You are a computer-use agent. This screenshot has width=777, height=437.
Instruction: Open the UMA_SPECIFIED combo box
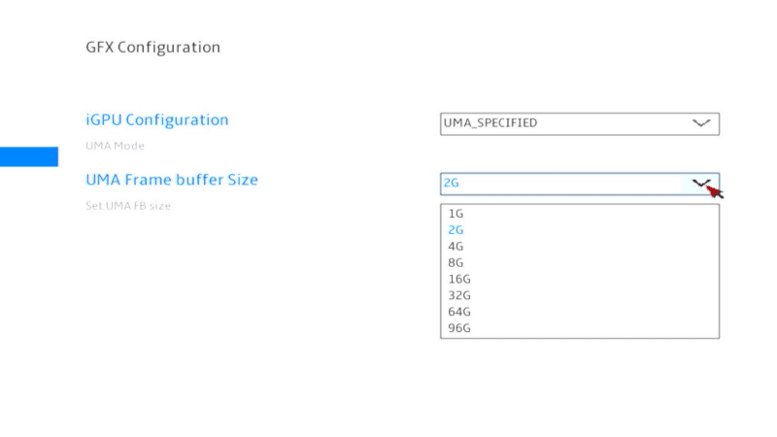pyautogui.click(x=579, y=123)
